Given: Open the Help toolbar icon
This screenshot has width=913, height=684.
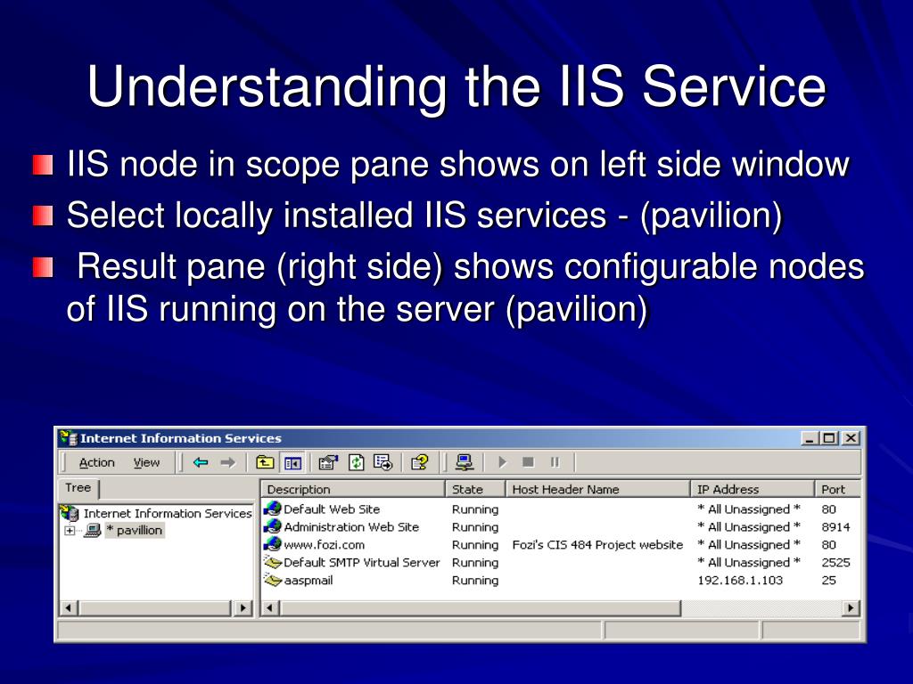Looking at the screenshot, I should coord(419,462).
